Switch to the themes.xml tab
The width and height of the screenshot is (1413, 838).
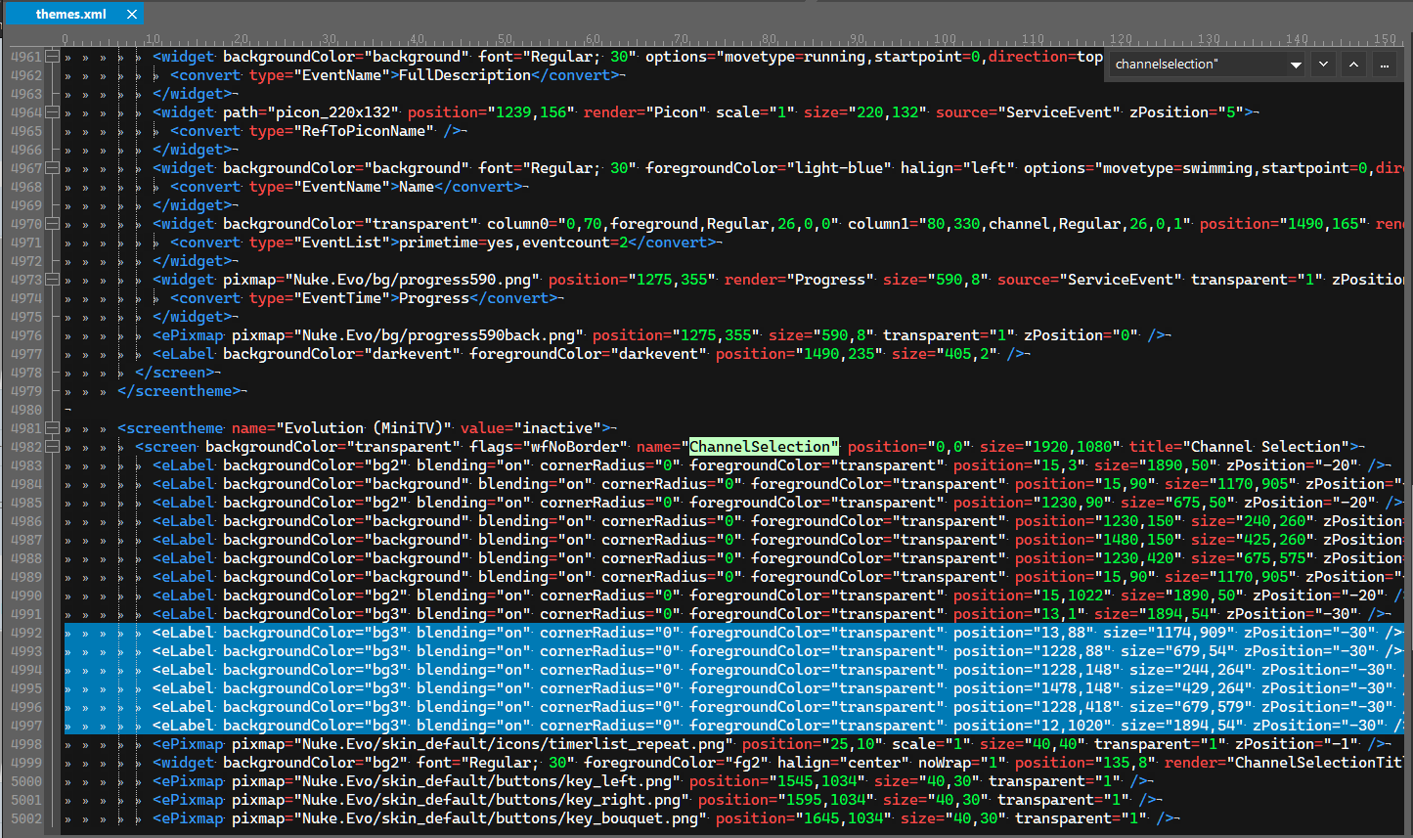[70, 15]
